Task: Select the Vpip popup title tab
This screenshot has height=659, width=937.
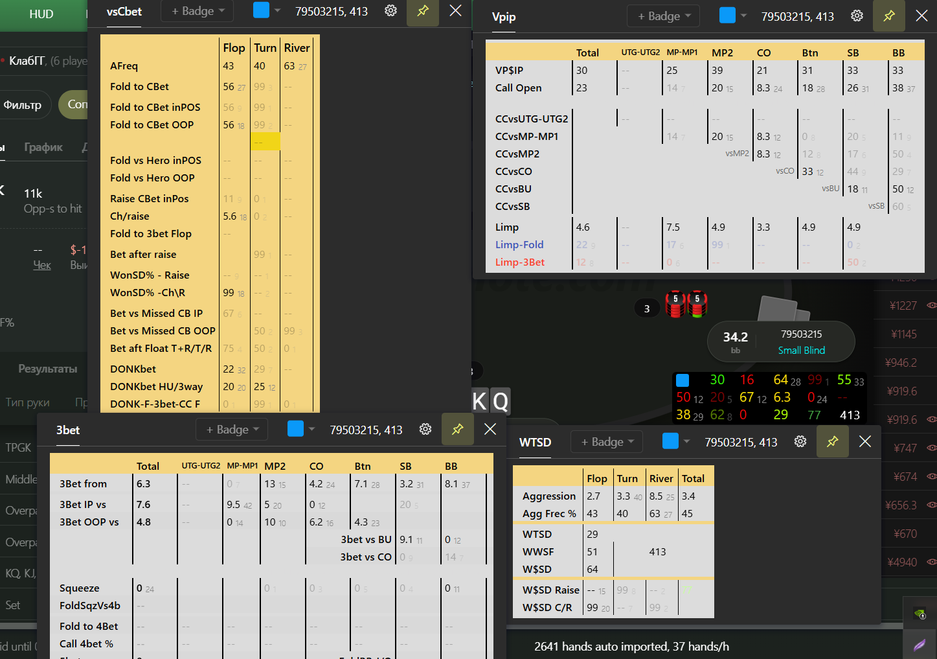Action: click(504, 17)
